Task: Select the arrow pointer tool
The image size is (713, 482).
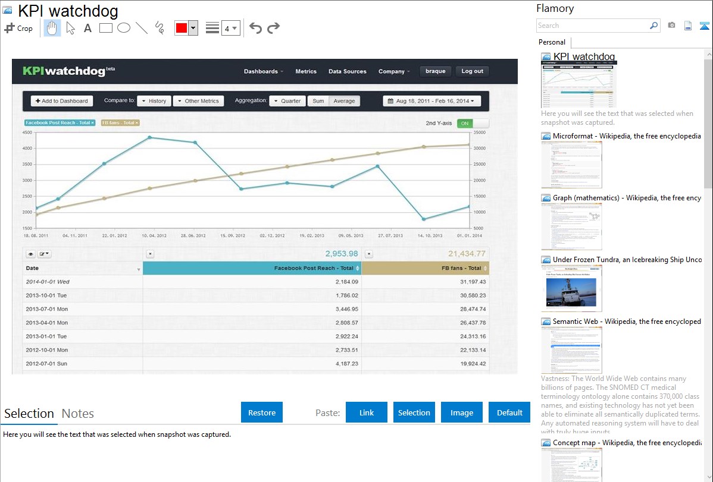Action: tap(70, 28)
